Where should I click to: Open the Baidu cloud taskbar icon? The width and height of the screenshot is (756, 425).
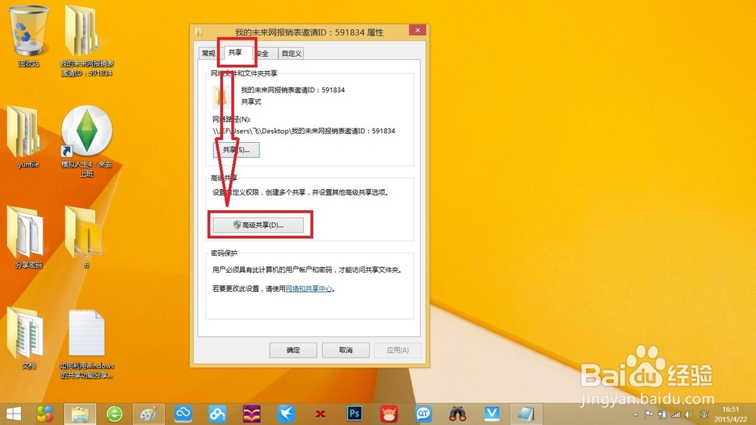217,414
